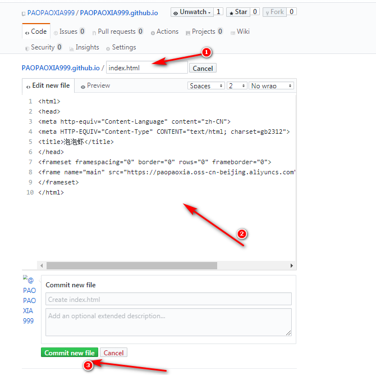Viewport: 376px width, 375px height.
Task: Click the index.html filename input field
Action: (x=147, y=67)
